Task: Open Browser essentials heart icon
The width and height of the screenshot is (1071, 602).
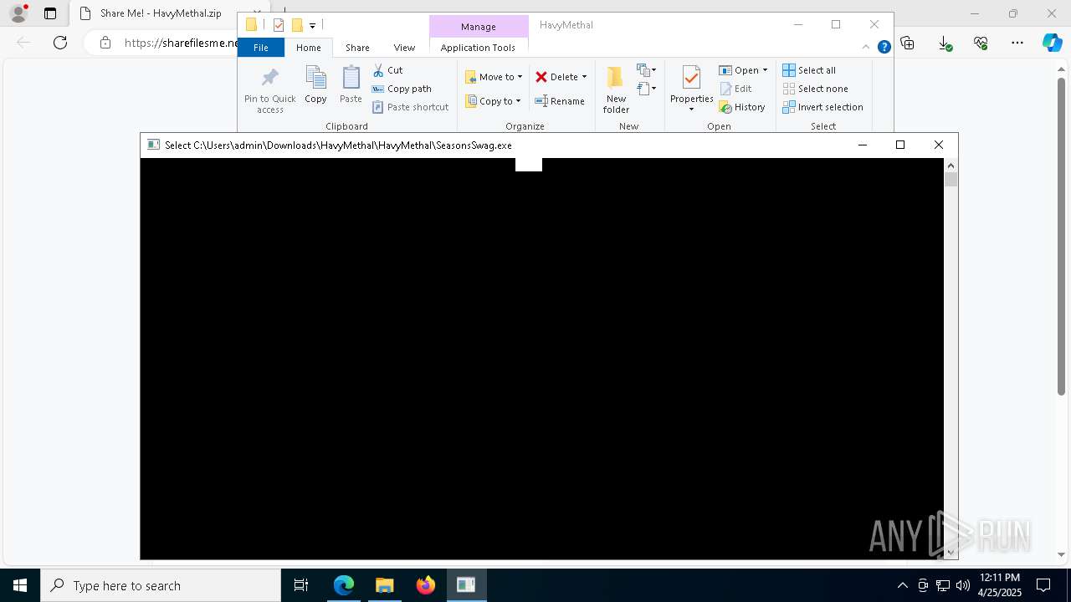Action: click(981, 43)
